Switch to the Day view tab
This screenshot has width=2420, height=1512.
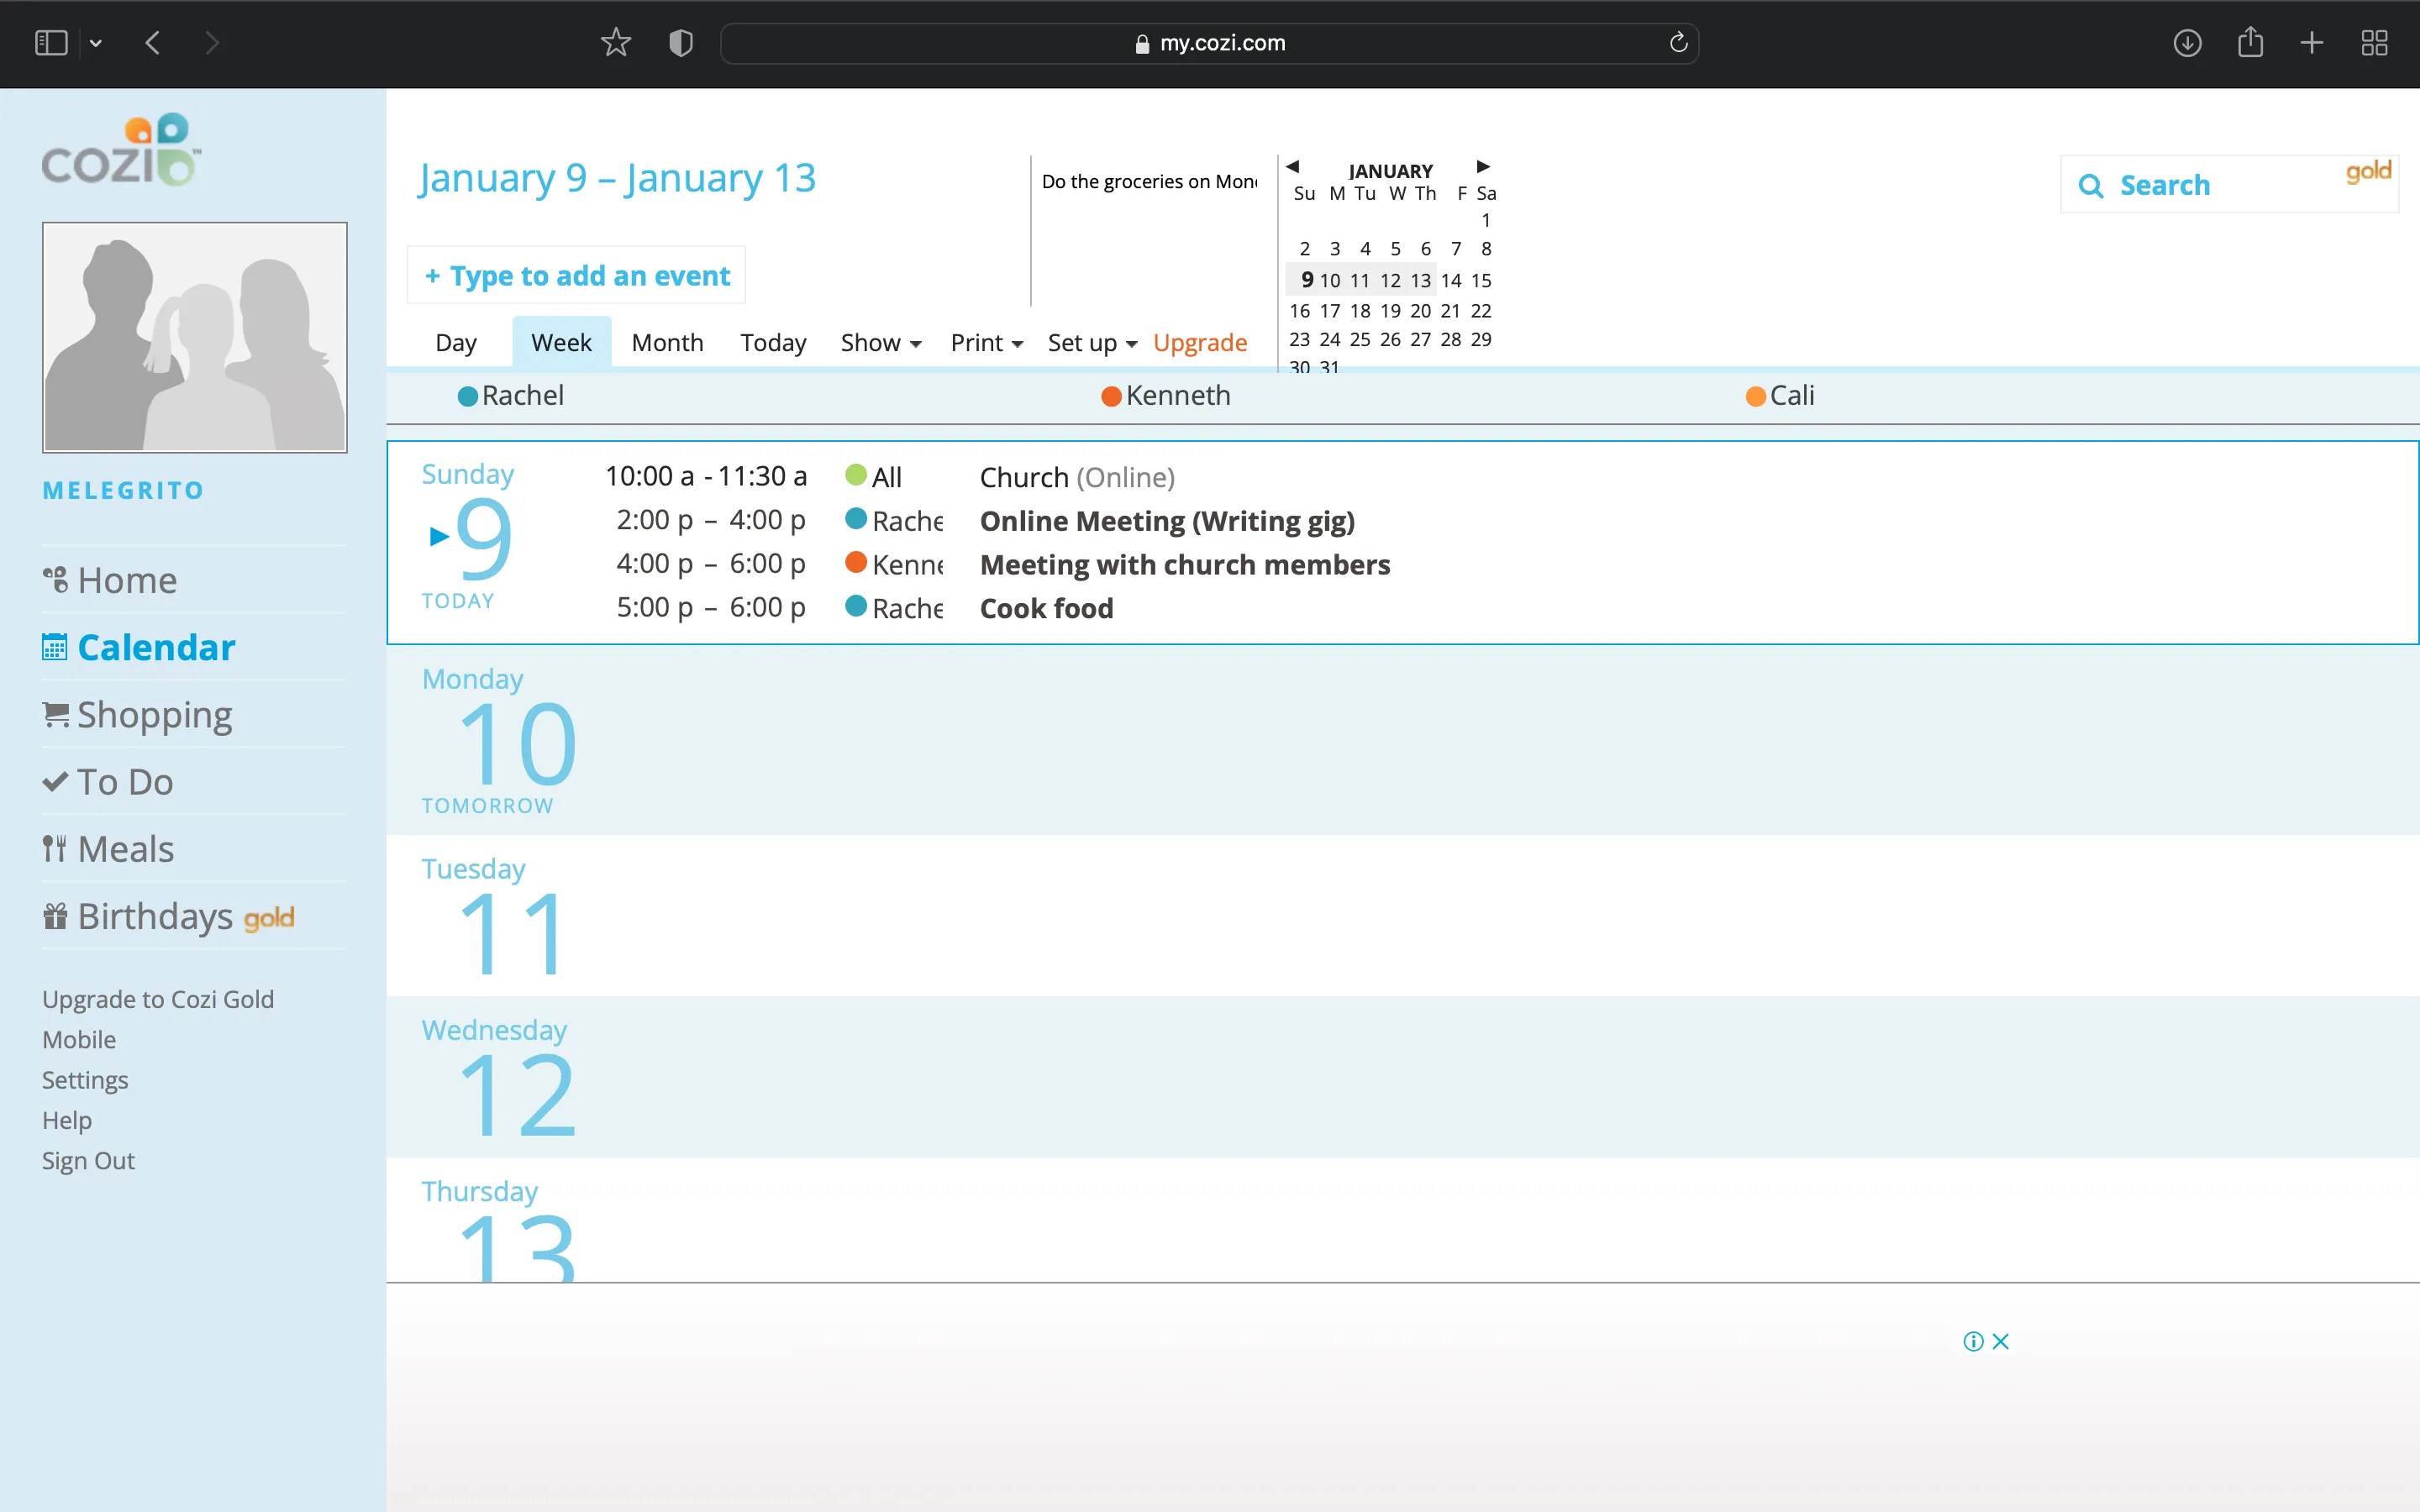[x=456, y=342]
